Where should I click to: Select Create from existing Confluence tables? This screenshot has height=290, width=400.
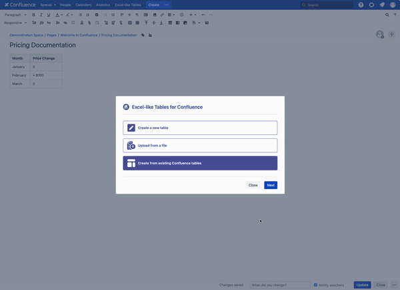(200, 163)
